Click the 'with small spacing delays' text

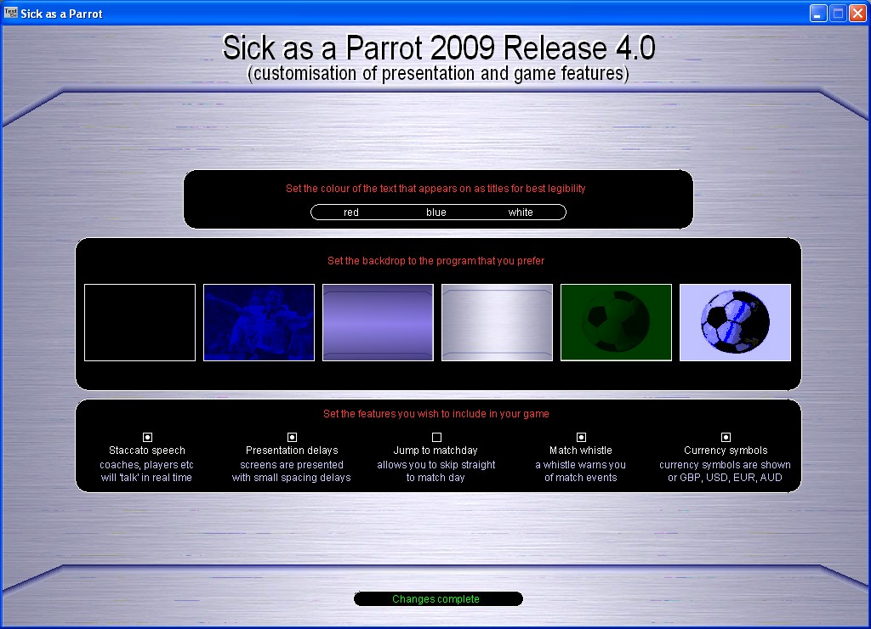(x=291, y=478)
